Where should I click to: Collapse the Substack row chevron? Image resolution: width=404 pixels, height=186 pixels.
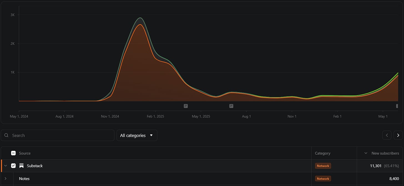(x=6, y=166)
